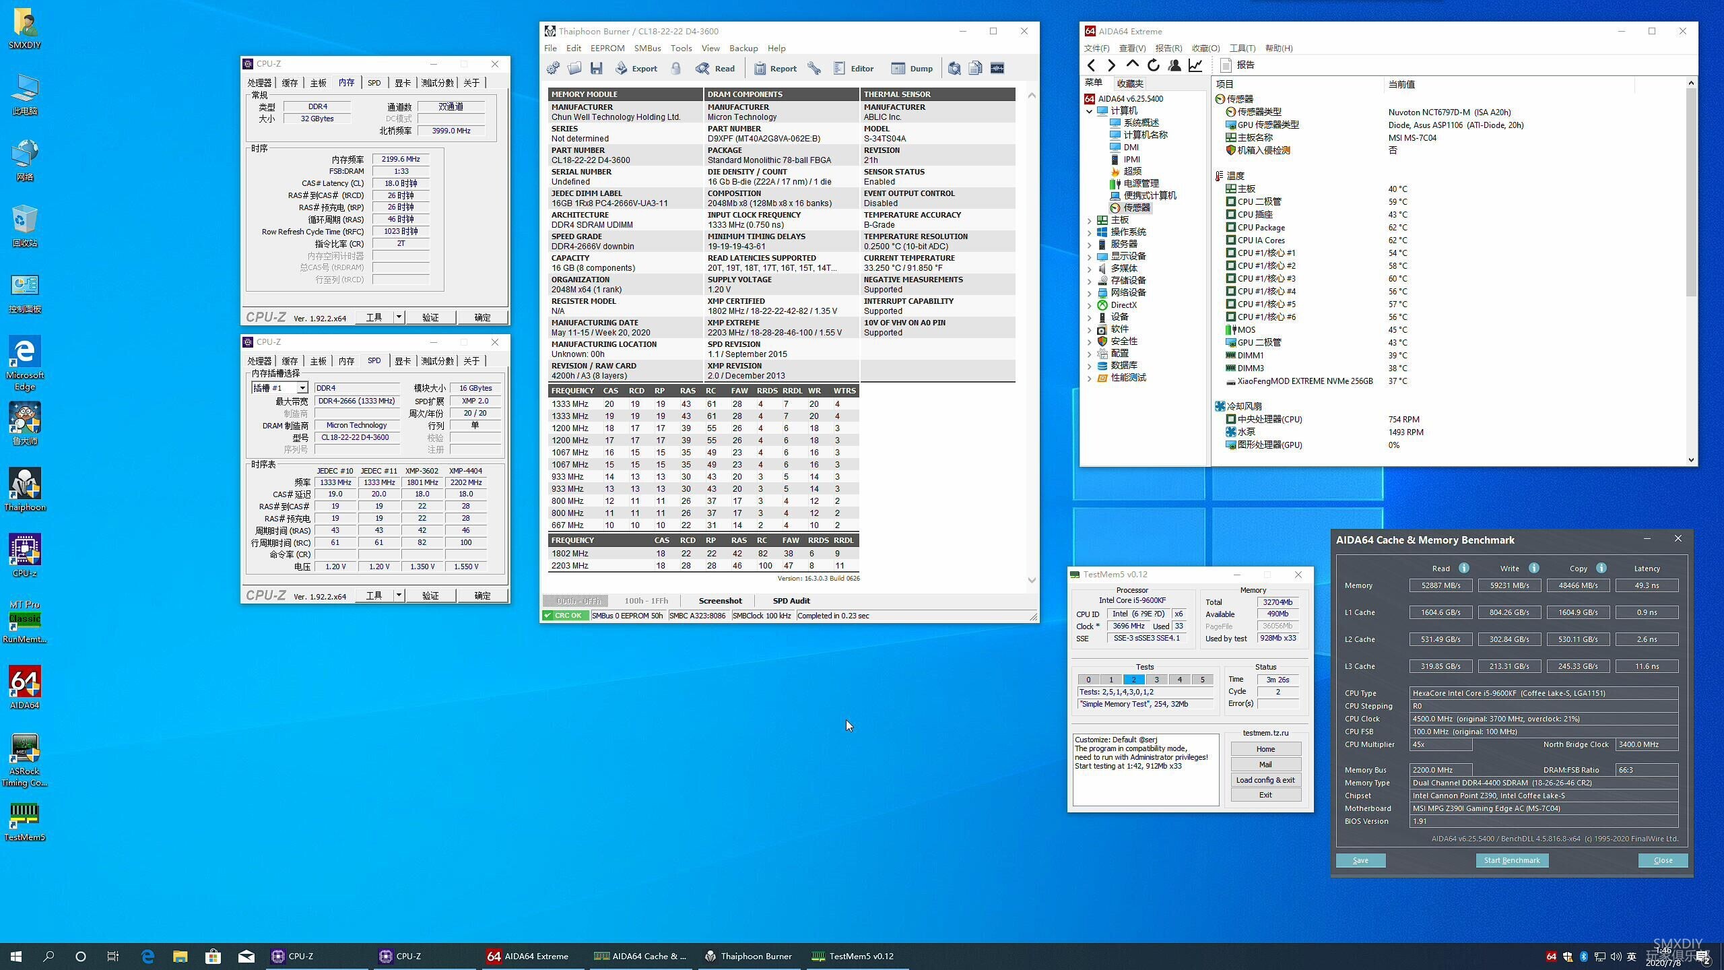
Task: Expand the 显示设备 tree node in AIDA64
Action: tap(1090, 257)
